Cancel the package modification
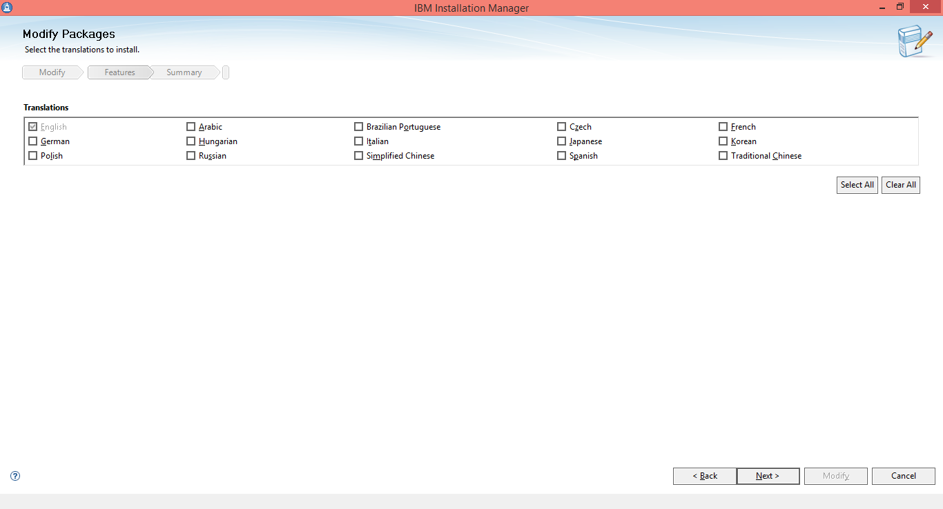This screenshot has height=509, width=943. 904,476
